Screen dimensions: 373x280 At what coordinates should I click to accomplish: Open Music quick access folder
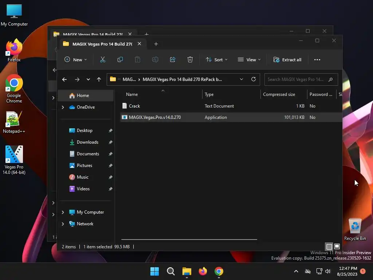coord(86,177)
